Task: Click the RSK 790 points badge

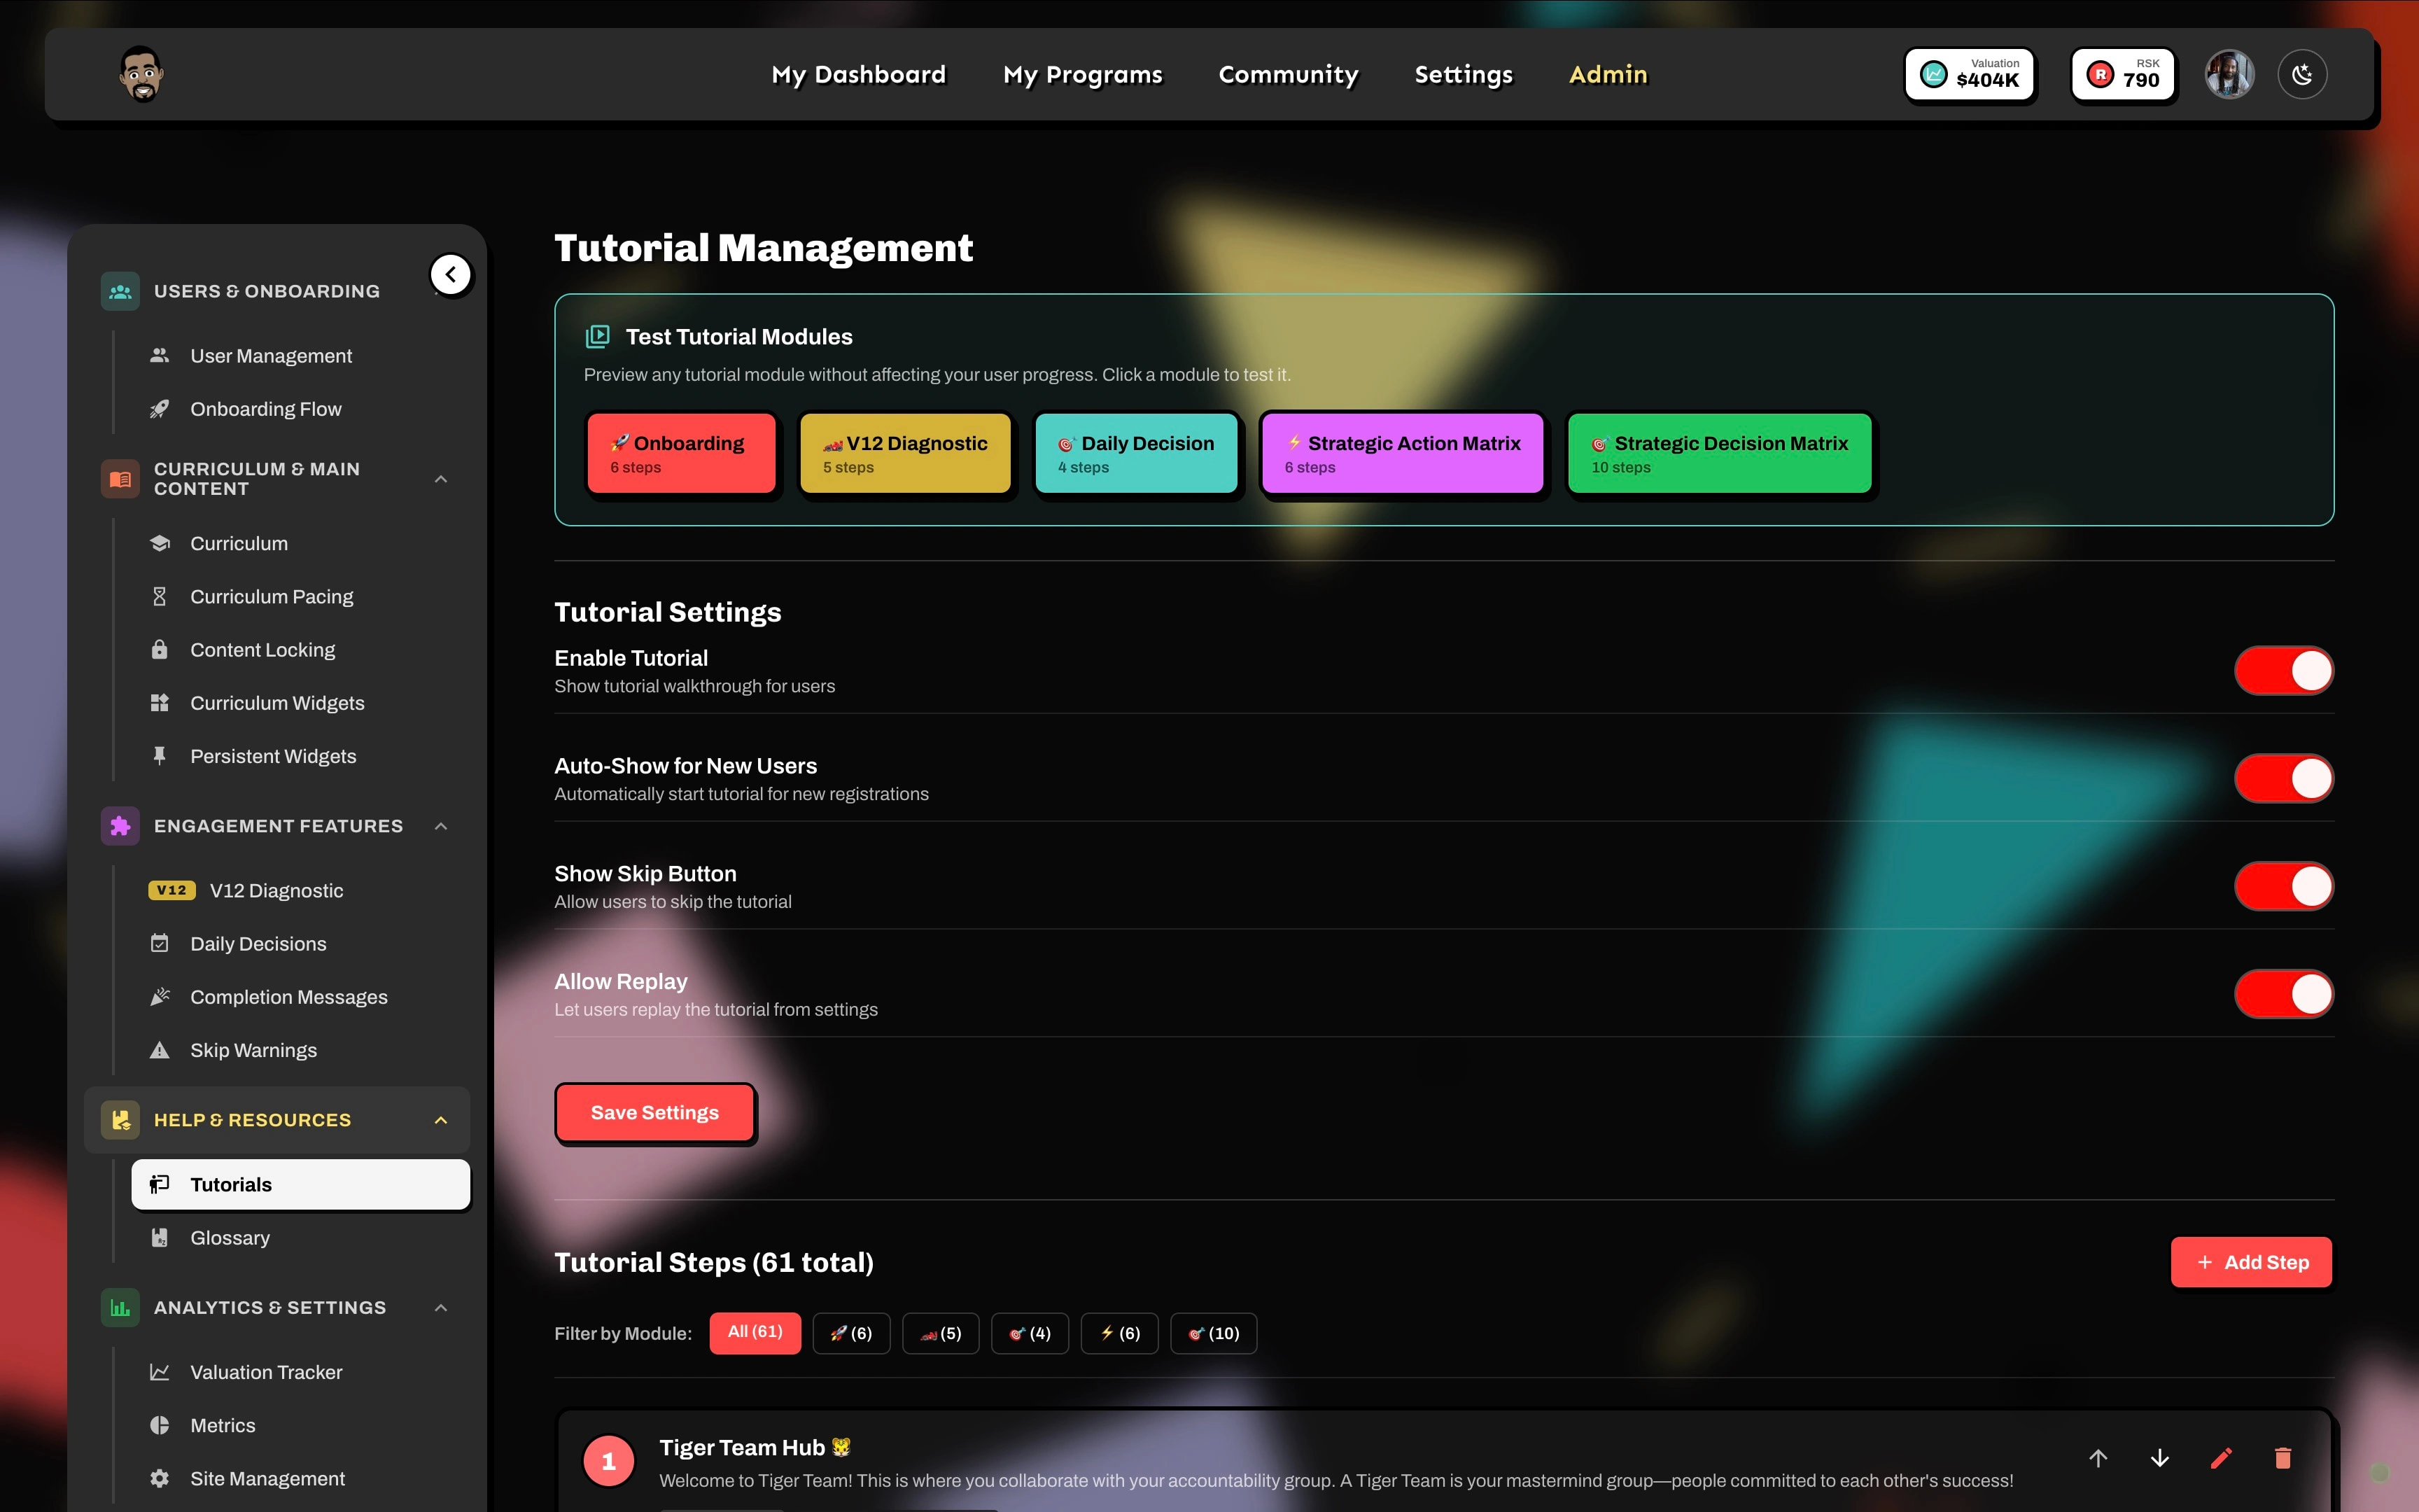Action: 2123,75
